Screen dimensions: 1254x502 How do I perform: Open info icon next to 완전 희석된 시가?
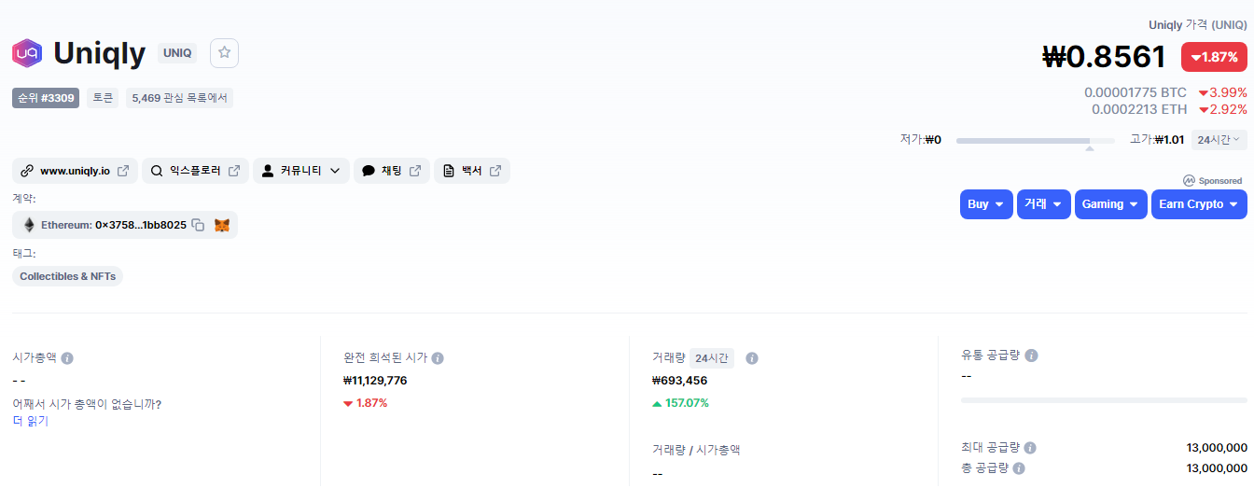click(438, 357)
